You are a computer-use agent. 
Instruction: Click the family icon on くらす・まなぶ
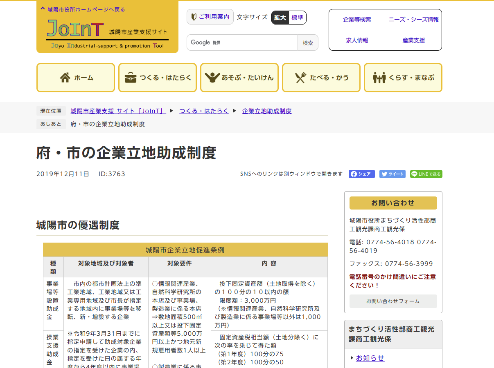coord(379,78)
